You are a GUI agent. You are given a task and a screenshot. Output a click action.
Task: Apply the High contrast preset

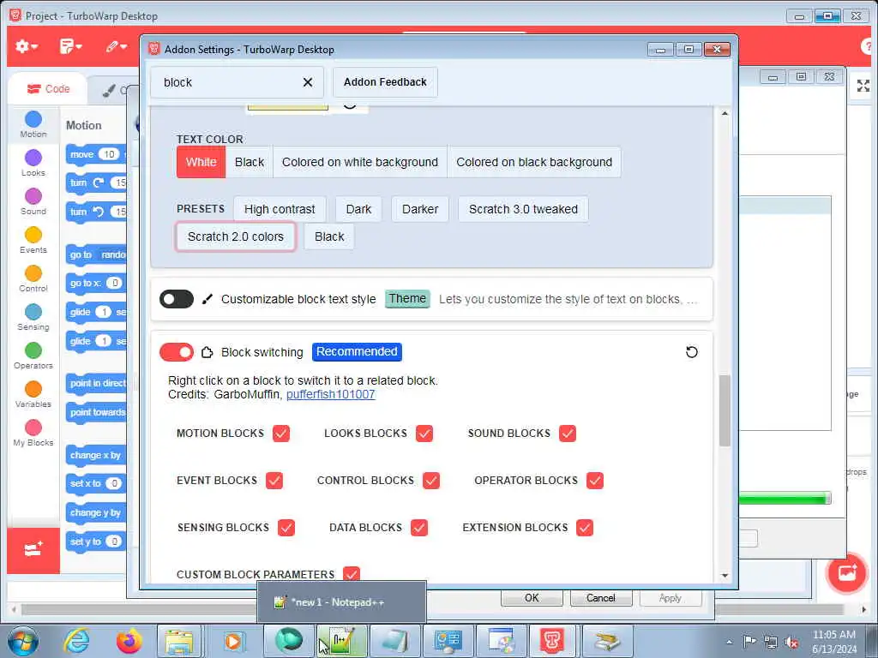click(x=280, y=209)
